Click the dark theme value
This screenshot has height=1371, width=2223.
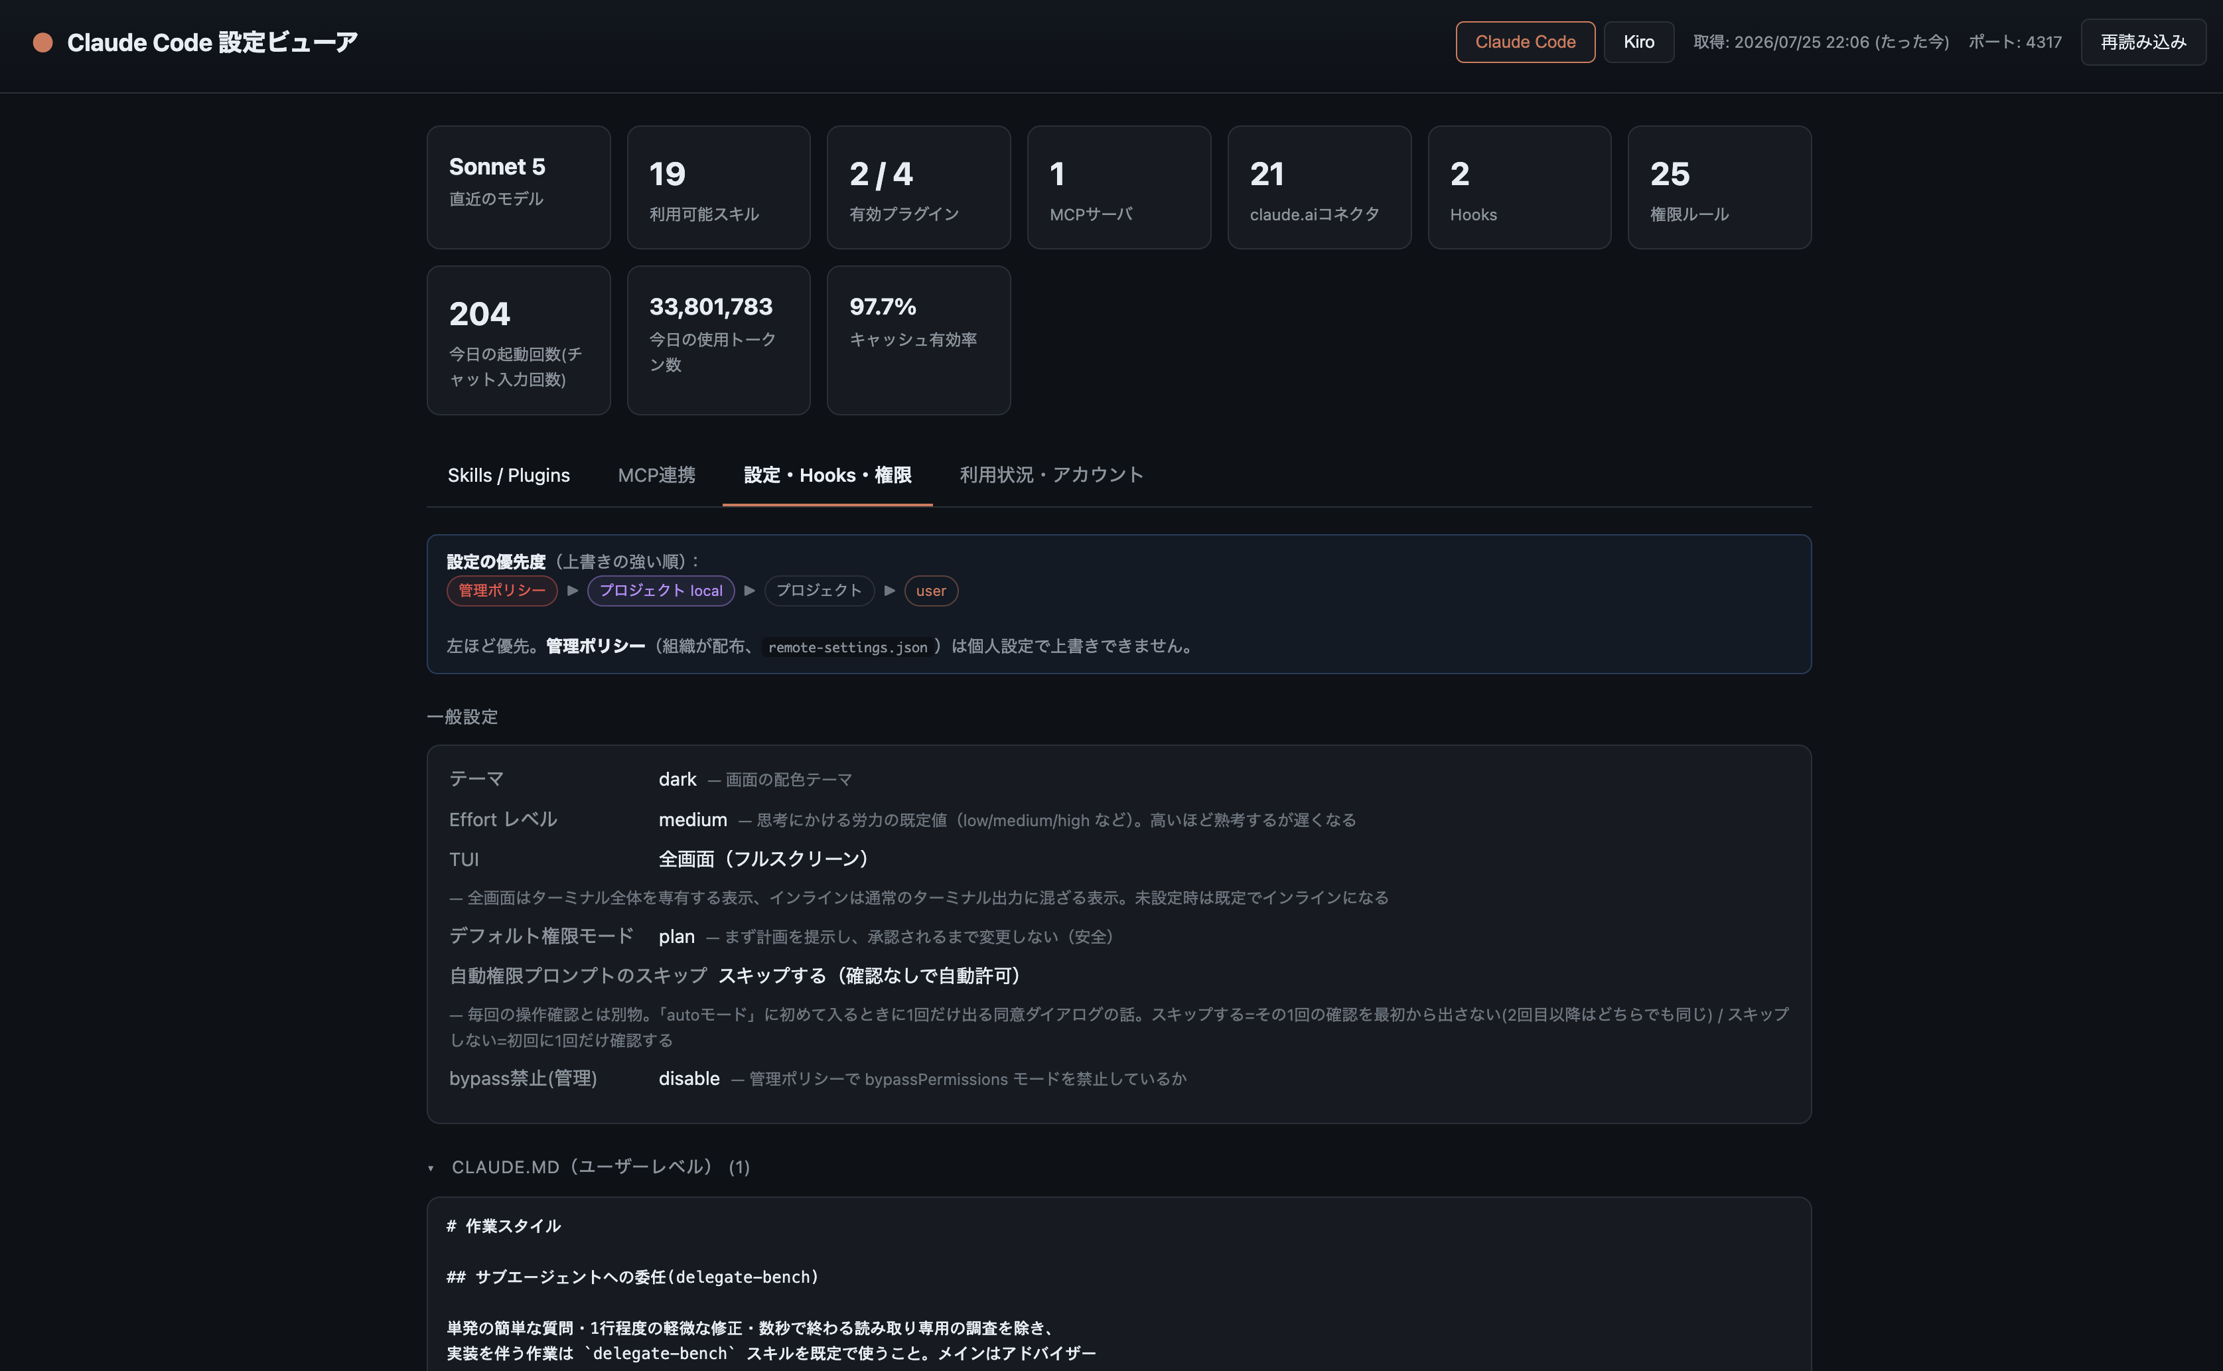click(x=678, y=779)
